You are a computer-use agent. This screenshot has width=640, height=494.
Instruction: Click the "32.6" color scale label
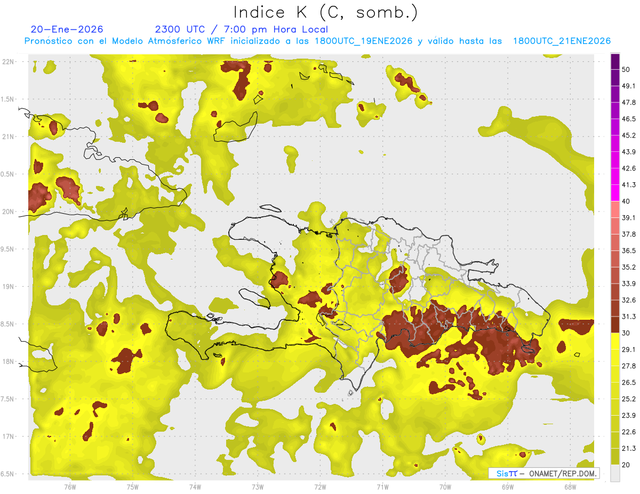coord(628,300)
